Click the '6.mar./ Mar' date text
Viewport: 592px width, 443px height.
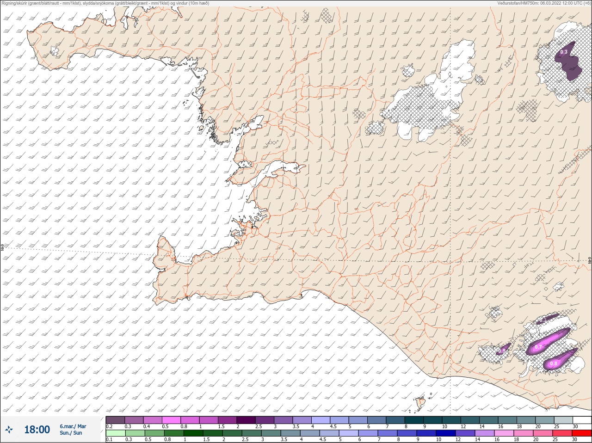point(73,426)
